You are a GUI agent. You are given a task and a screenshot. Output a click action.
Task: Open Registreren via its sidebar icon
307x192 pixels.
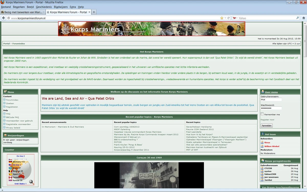(4, 107)
